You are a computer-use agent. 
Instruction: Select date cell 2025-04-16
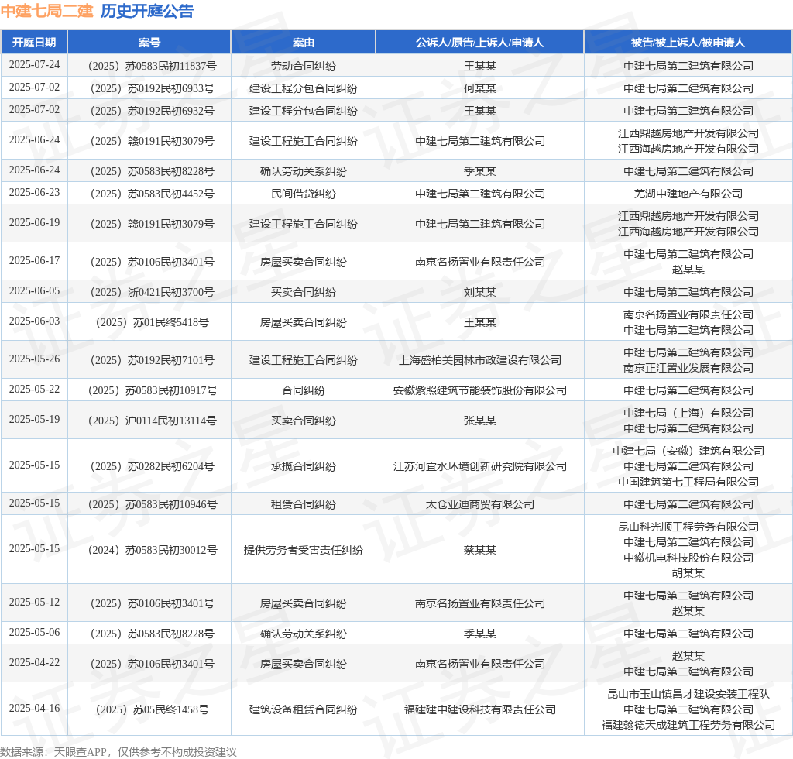[34, 709]
